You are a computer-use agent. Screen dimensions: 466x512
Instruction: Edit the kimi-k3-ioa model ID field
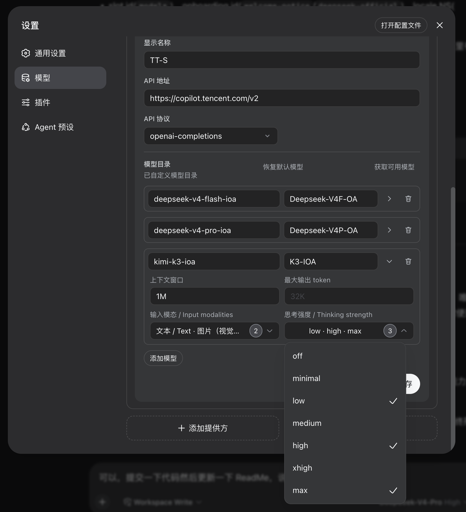(x=214, y=261)
